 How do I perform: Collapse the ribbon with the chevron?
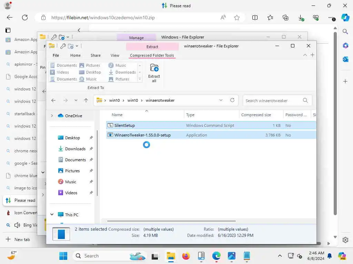(305, 55)
